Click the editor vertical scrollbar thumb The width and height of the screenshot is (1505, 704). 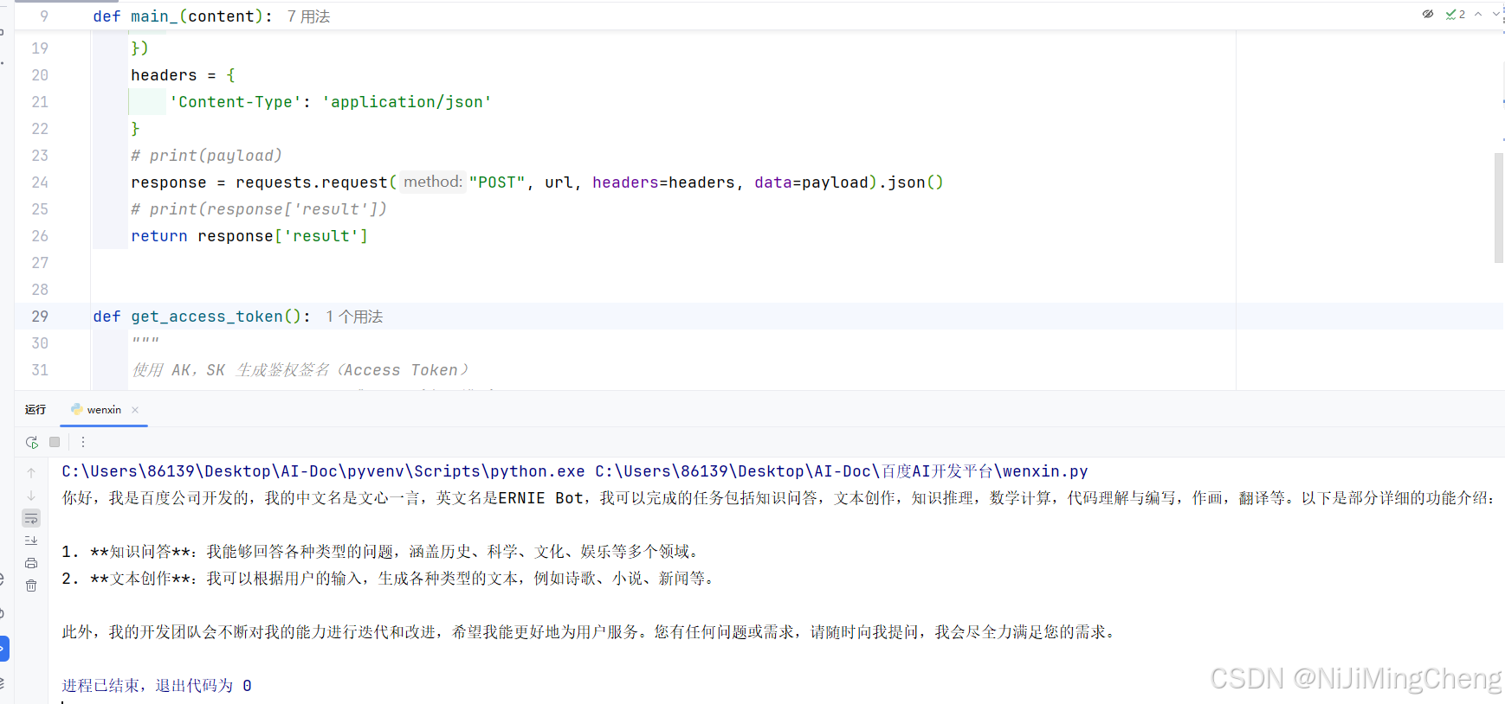click(1499, 208)
